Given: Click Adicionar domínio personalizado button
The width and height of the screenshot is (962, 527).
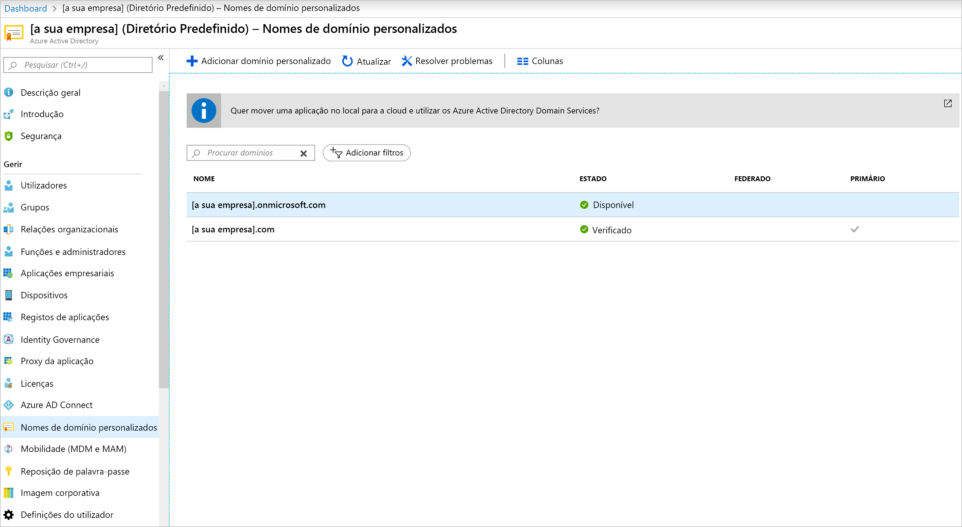Looking at the screenshot, I should click(258, 61).
